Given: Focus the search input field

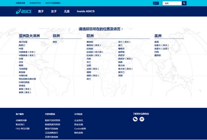Looking at the screenshot, I should (172, 3).
